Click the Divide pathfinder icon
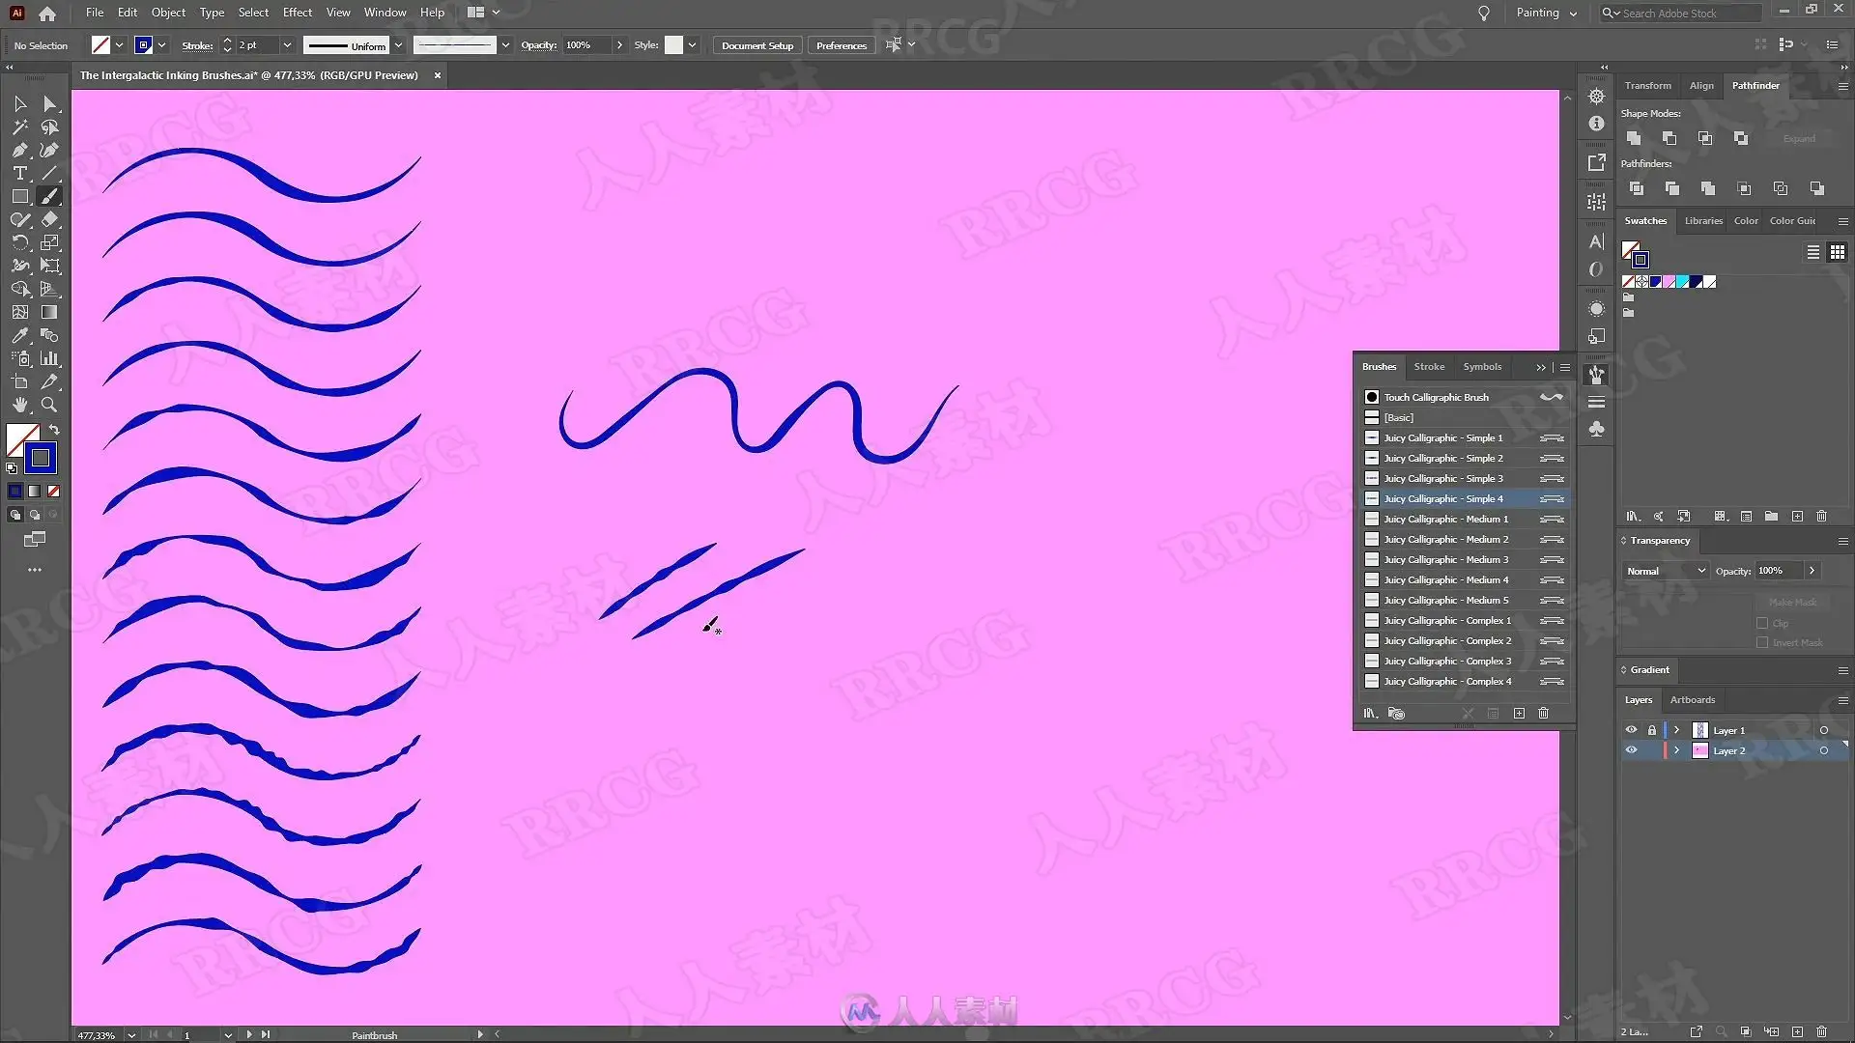 tap(1636, 188)
